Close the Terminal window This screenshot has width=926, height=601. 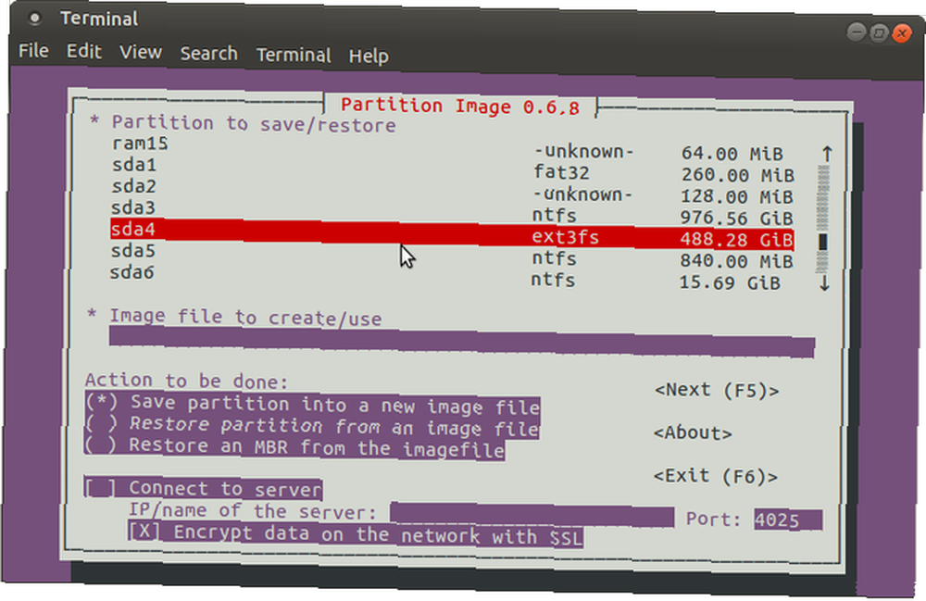coord(902,33)
